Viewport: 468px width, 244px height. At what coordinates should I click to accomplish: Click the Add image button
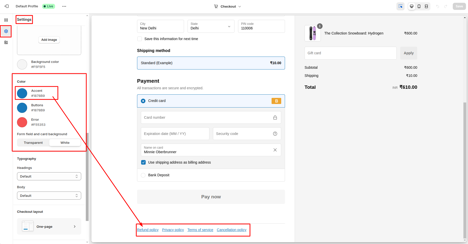[x=49, y=40]
